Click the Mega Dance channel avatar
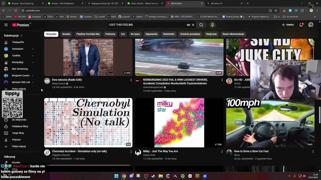Viewport: 321px width, 180px height. [47, 81]
